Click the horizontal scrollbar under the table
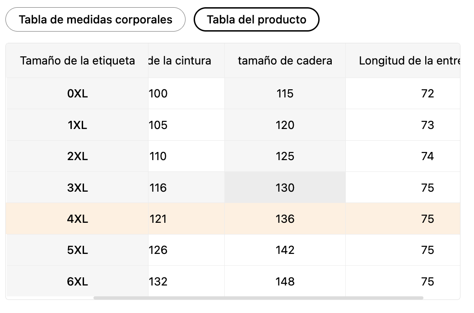This screenshot has height=313, width=474. click(x=258, y=298)
